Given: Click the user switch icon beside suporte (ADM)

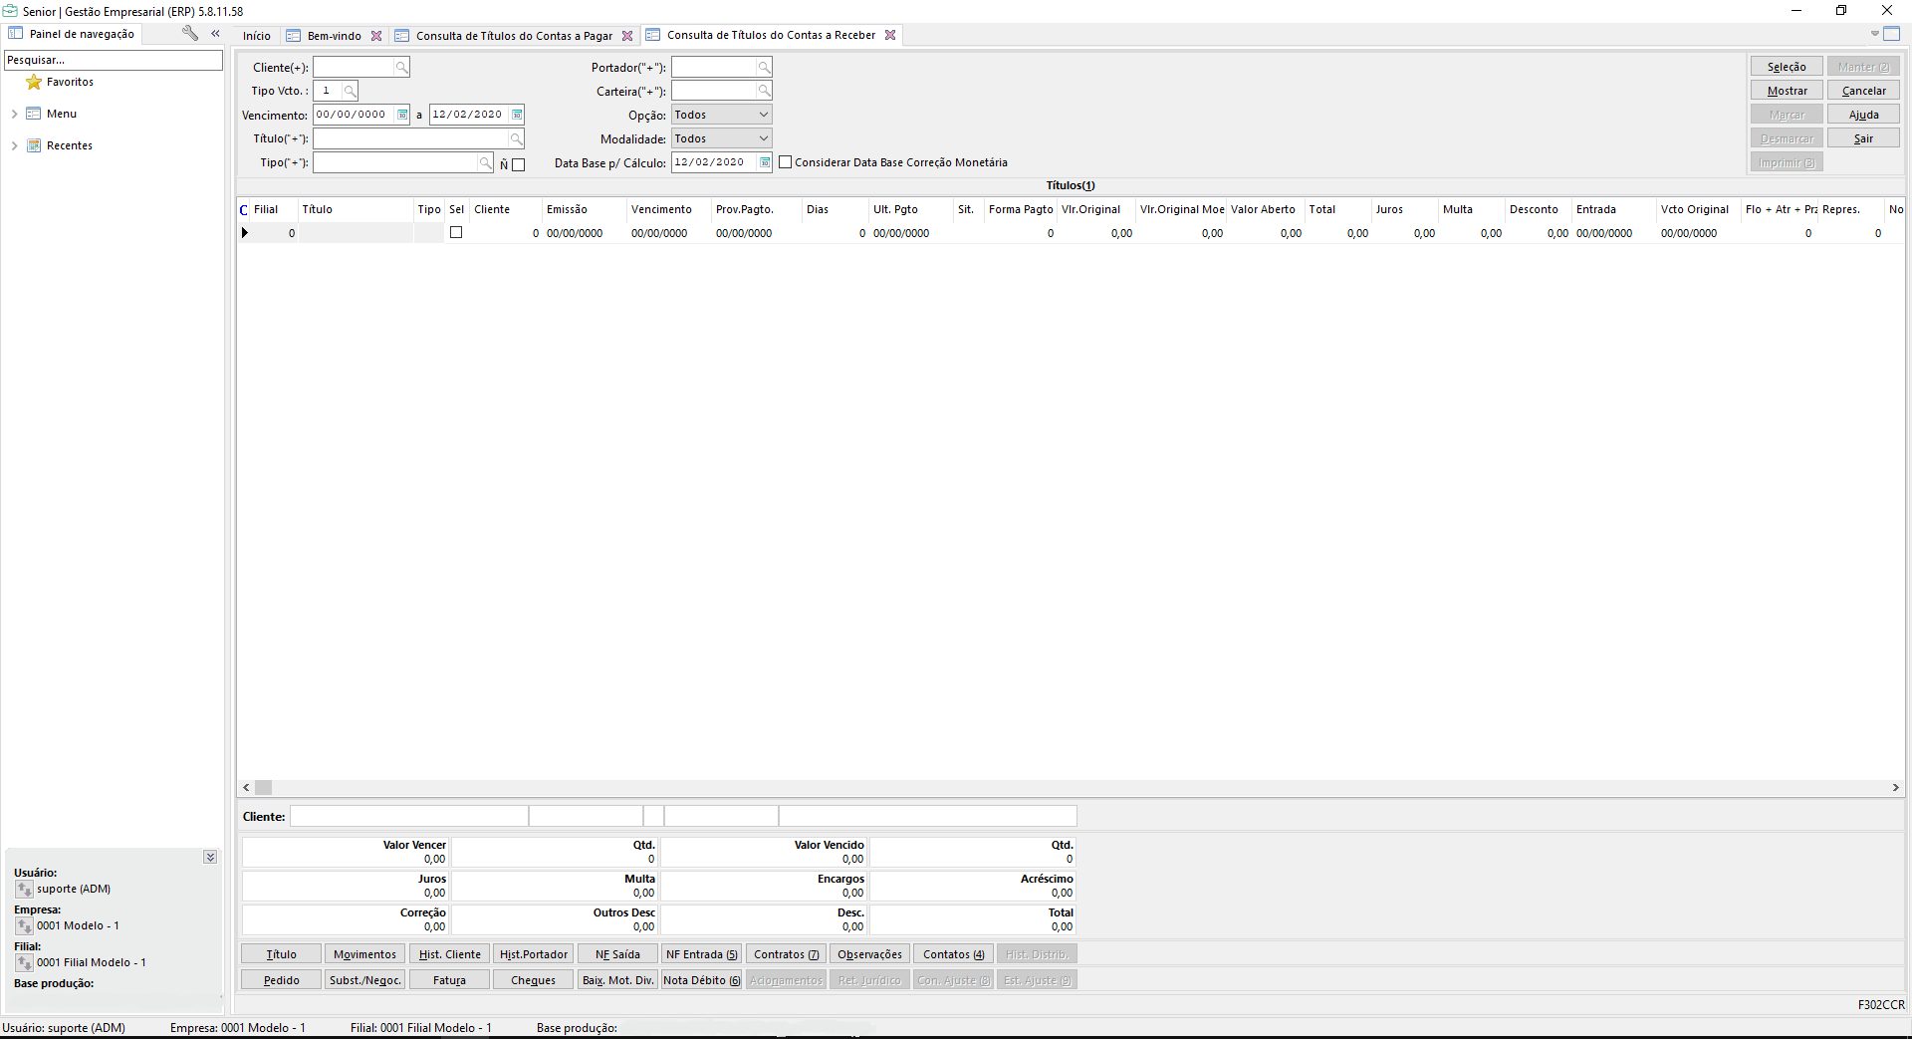Looking at the screenshot, I should click(25, 889).
